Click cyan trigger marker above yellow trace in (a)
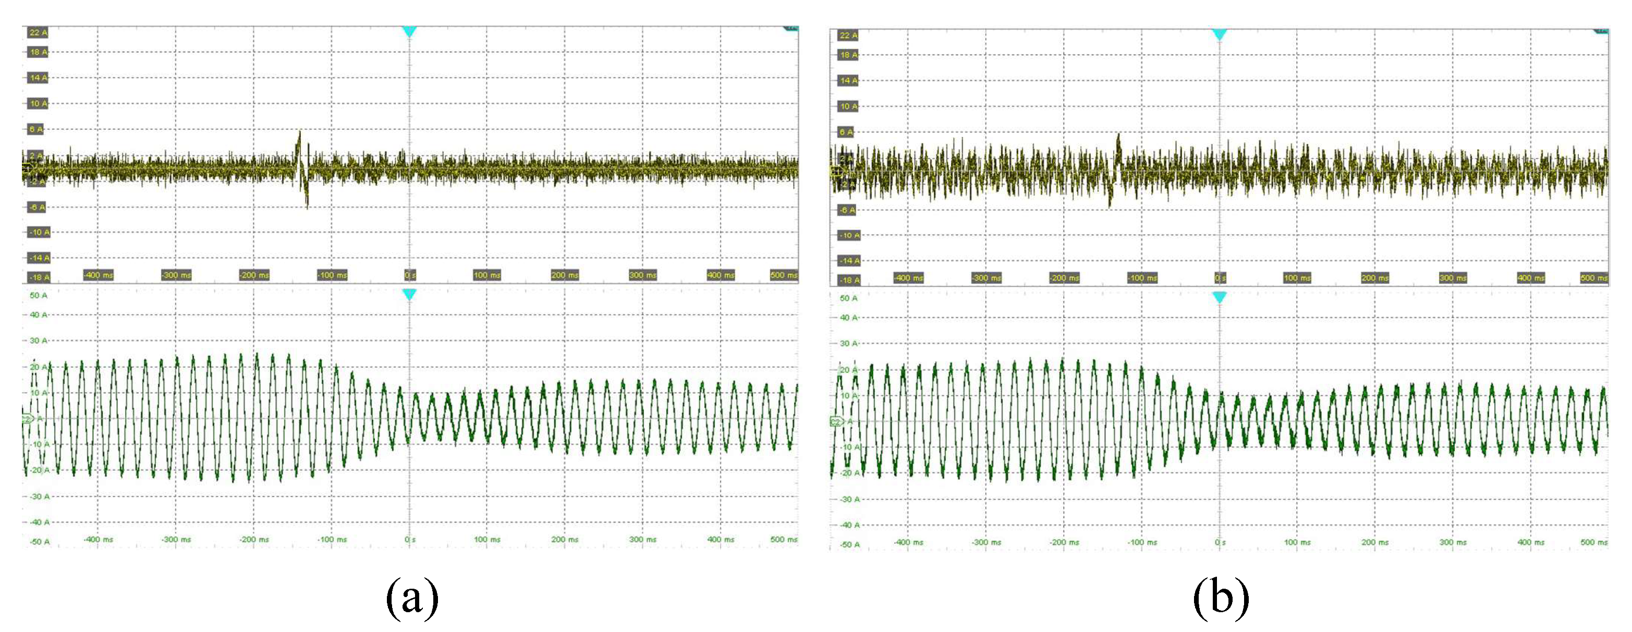The height and width of the screenshot is (632, 1632). [x=409, y=31]
